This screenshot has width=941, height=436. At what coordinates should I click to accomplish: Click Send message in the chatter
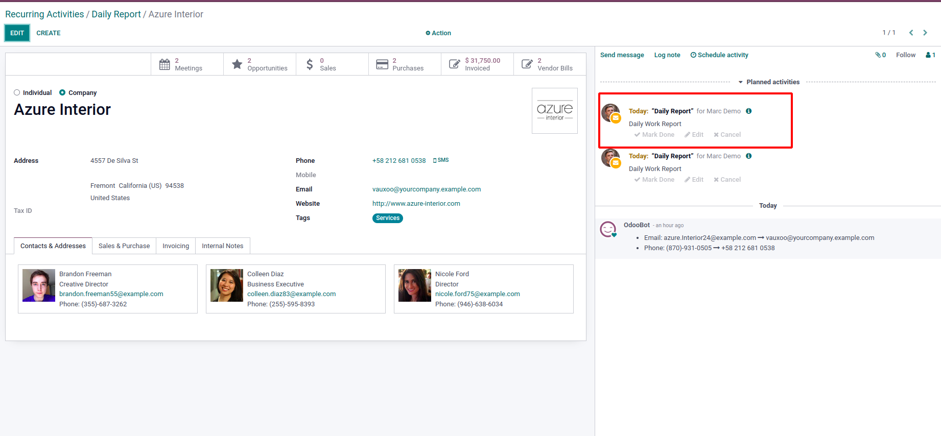[622, 55]
